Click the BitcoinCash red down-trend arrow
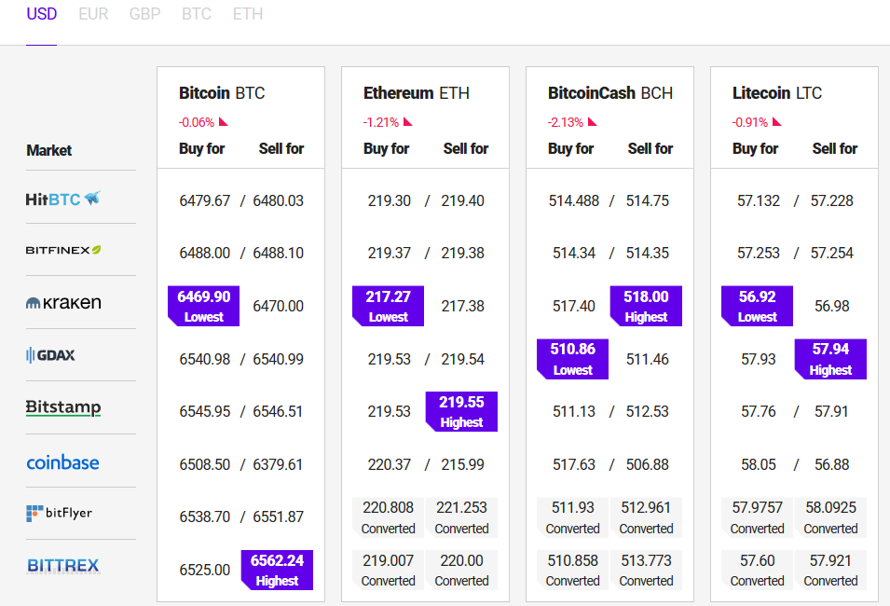 coord(592,121)
